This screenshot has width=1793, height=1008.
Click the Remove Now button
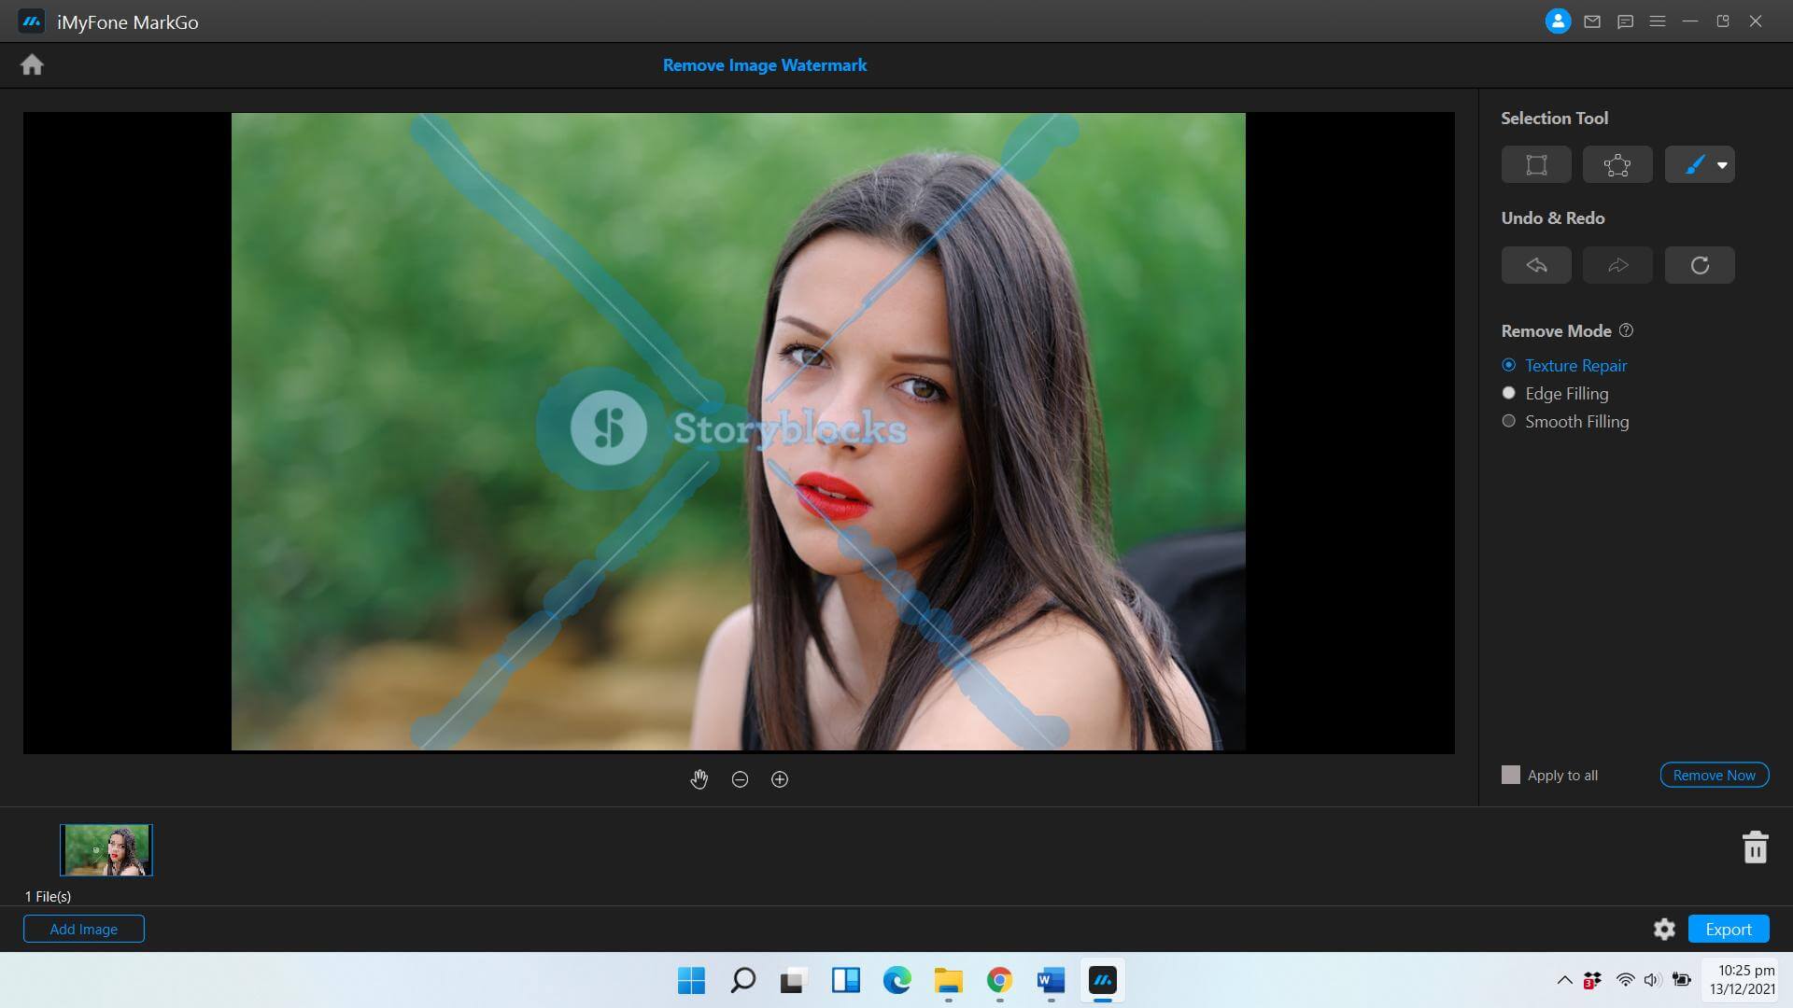pos(1715,774)
